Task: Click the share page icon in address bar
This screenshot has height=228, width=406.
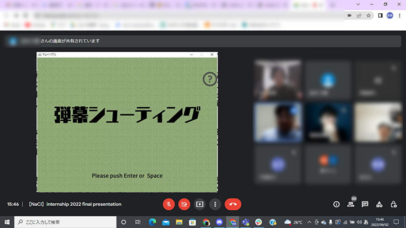Action: click(x=359, y=15)
